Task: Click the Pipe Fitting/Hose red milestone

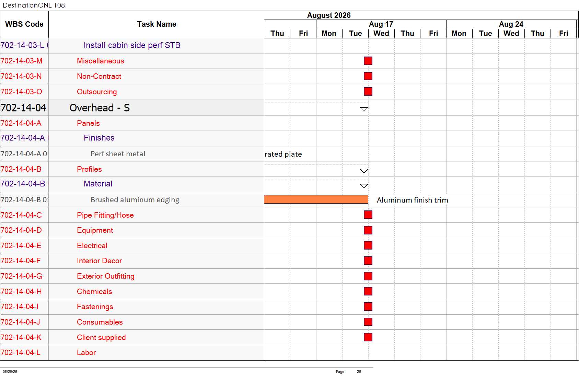Action: [368, 215]
